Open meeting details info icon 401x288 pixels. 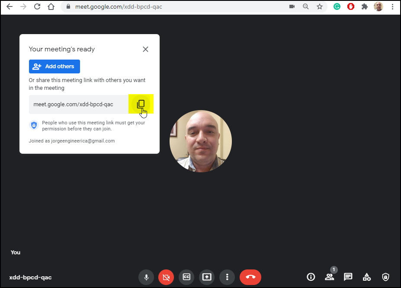pos(311,277)
